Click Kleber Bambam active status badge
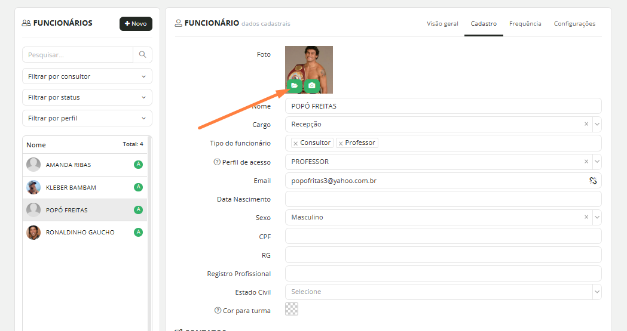The image size is (627, 331). point(138,187)
